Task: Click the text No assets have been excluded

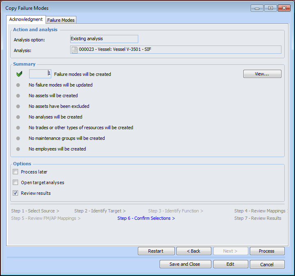Action: coord(59,106)
